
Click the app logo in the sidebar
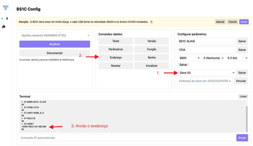tap(5, 8)
